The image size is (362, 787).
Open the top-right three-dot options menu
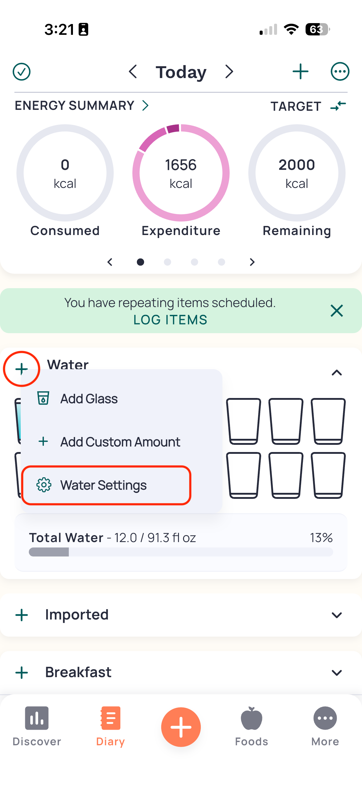(340, 72)
